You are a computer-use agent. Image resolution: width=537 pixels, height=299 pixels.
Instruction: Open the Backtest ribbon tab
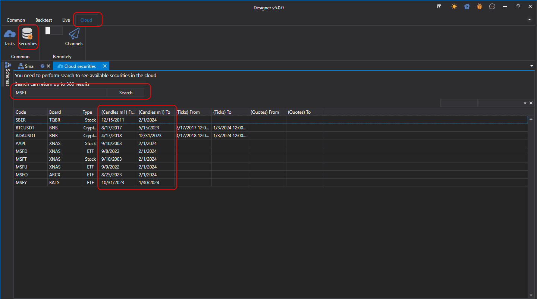44,20
